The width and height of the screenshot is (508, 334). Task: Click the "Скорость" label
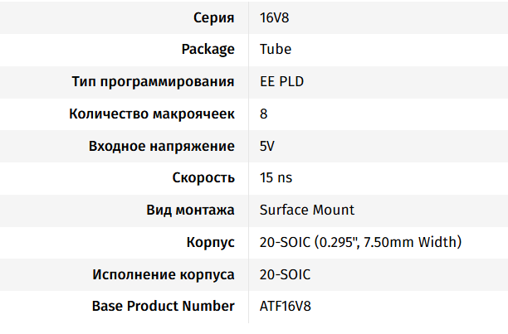pos(203,177)
